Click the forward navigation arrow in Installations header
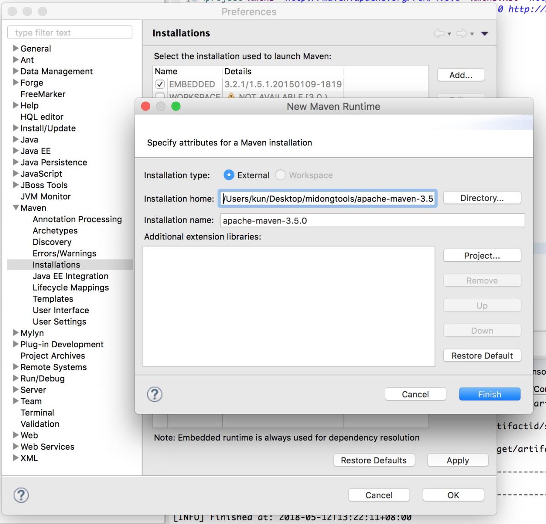This screenshot has height=524, width=546. tap(462, 33)
